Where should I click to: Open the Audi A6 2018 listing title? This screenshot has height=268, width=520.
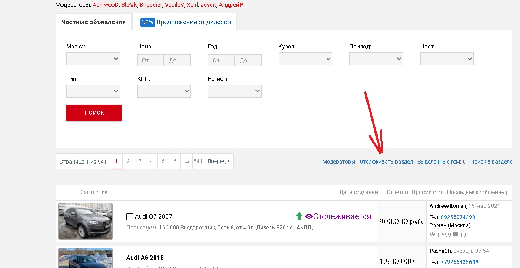click(x=145, y=258)
